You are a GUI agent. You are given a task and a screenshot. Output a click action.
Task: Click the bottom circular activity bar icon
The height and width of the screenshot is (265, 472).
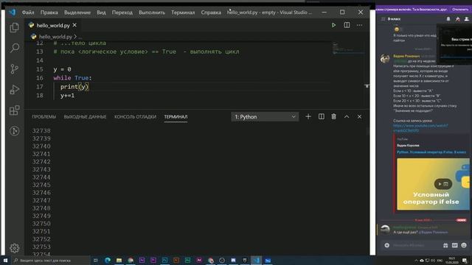tap(14, 131)
